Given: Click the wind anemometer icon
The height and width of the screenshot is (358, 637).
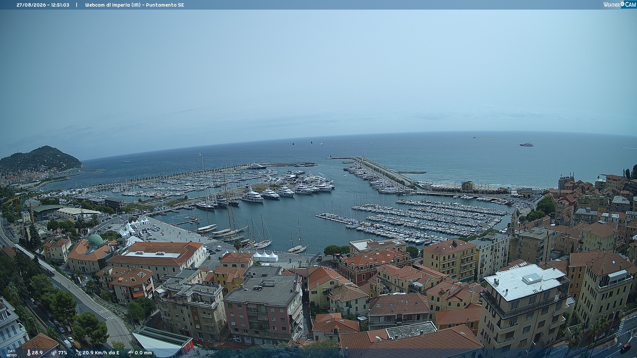Looking at the screenshot, I should click(78, 353).
